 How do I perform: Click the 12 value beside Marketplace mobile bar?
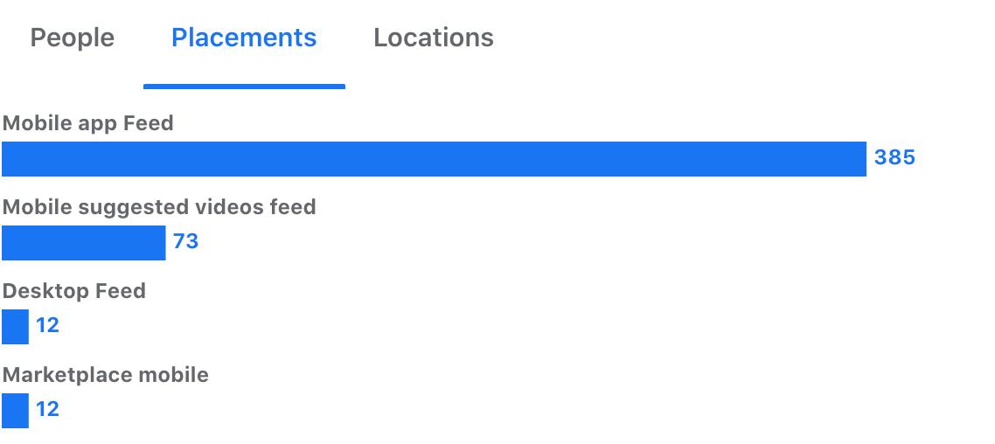[47, 408]
